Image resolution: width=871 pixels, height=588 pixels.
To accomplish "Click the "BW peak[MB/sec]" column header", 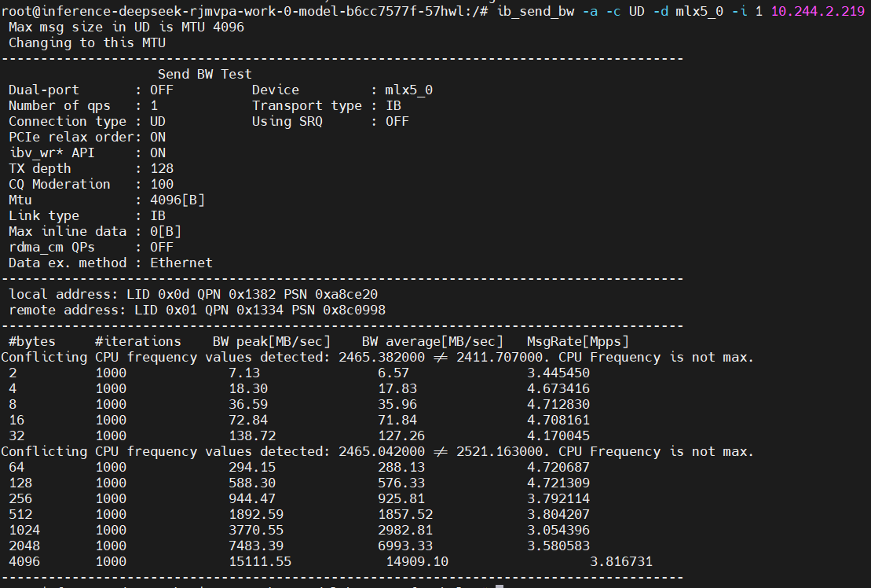I will coord(272,341).
